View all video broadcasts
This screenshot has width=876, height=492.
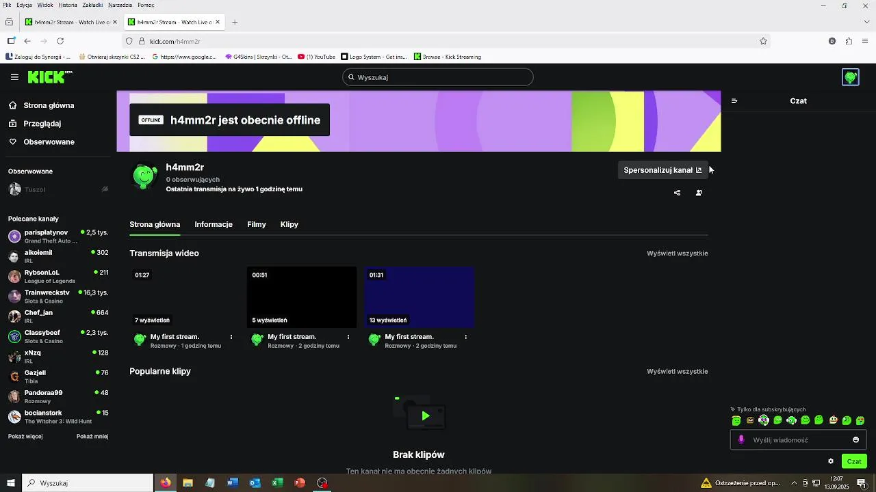[x=678, y=254]
